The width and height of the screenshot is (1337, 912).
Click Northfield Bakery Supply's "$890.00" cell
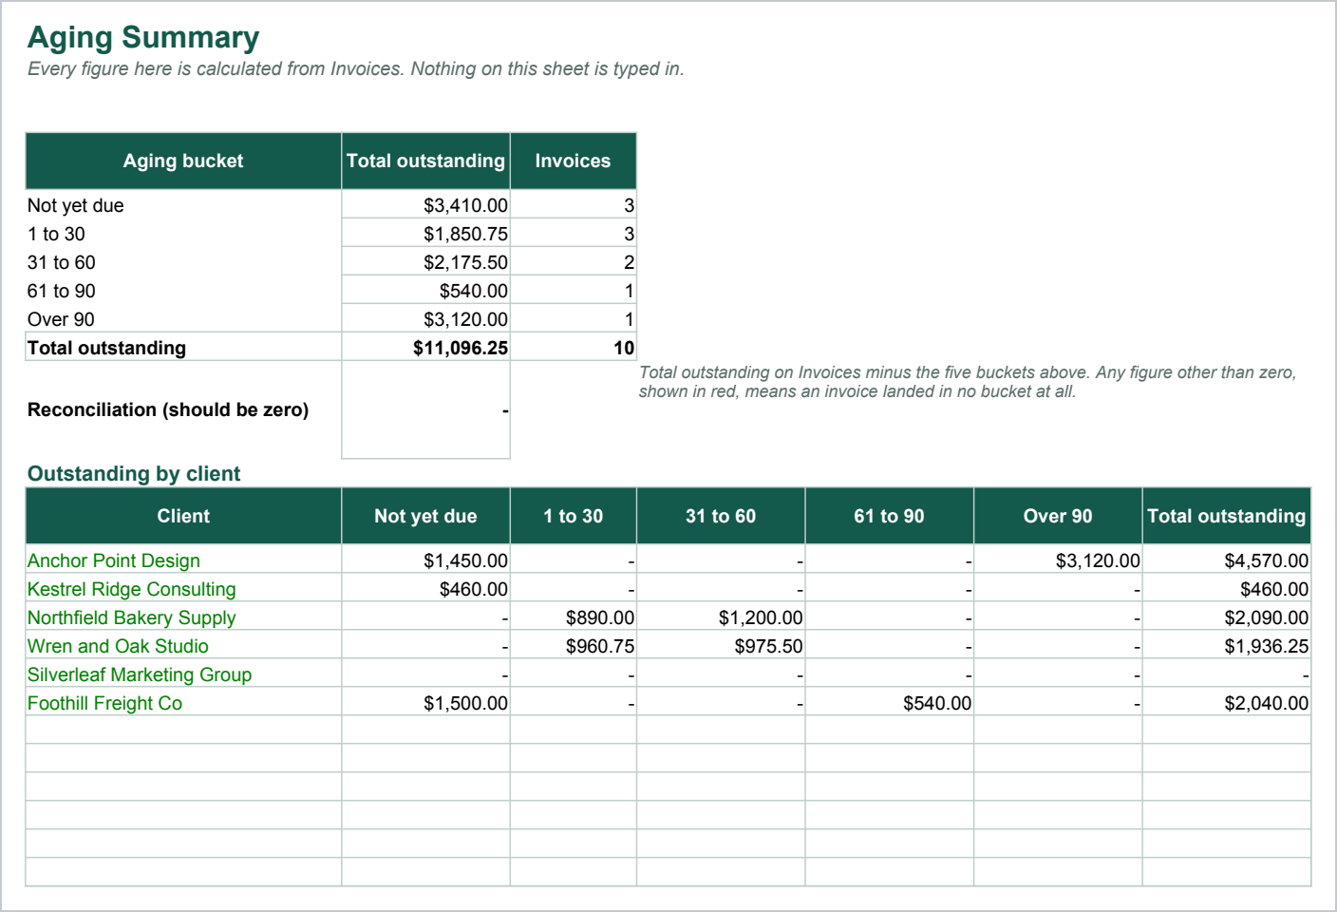tap(574, 617)
